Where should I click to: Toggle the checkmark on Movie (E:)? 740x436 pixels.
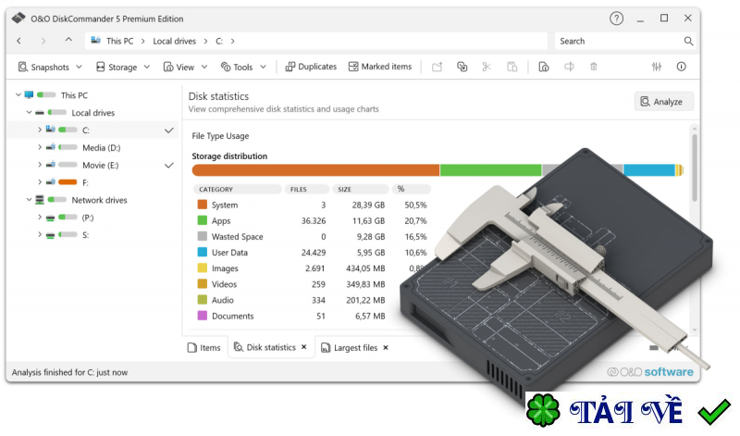pos(169,166)
